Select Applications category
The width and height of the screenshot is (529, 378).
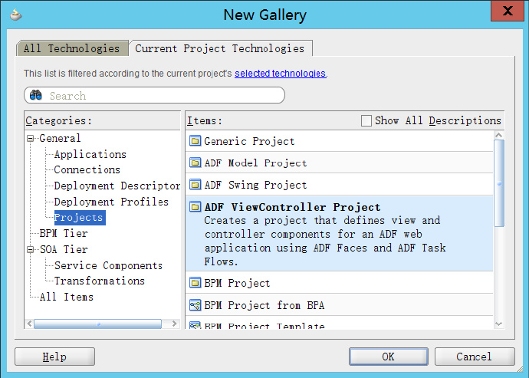coord(90,154)
